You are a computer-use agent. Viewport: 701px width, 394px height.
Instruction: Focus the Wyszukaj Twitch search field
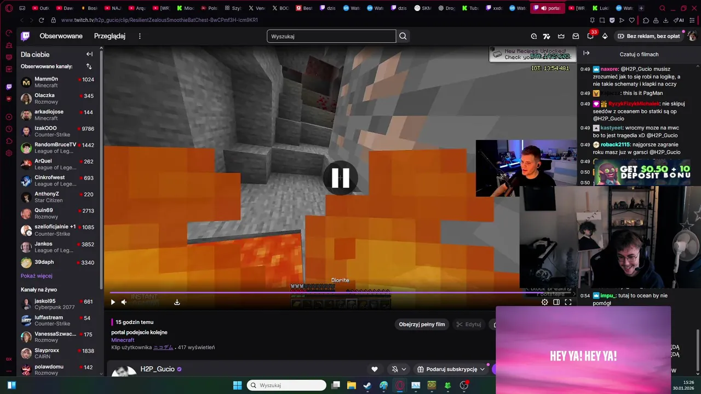[x=331, y=36]
